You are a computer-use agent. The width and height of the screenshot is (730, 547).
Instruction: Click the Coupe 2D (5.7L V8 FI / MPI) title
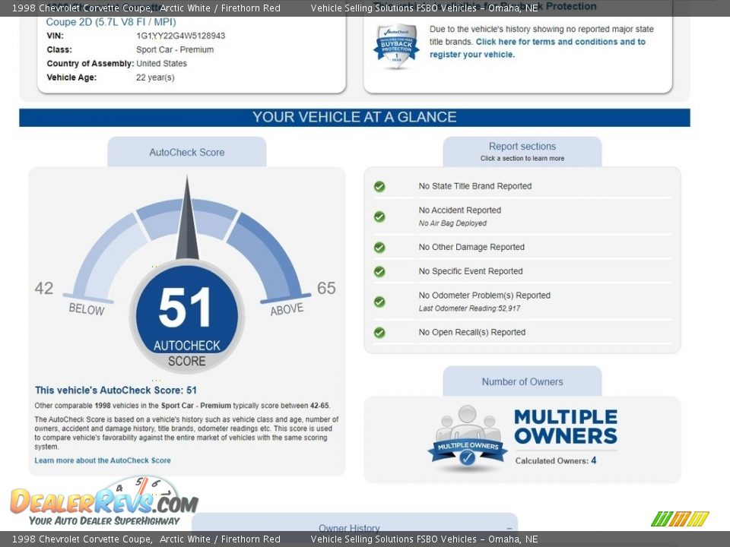coord(111,22)
